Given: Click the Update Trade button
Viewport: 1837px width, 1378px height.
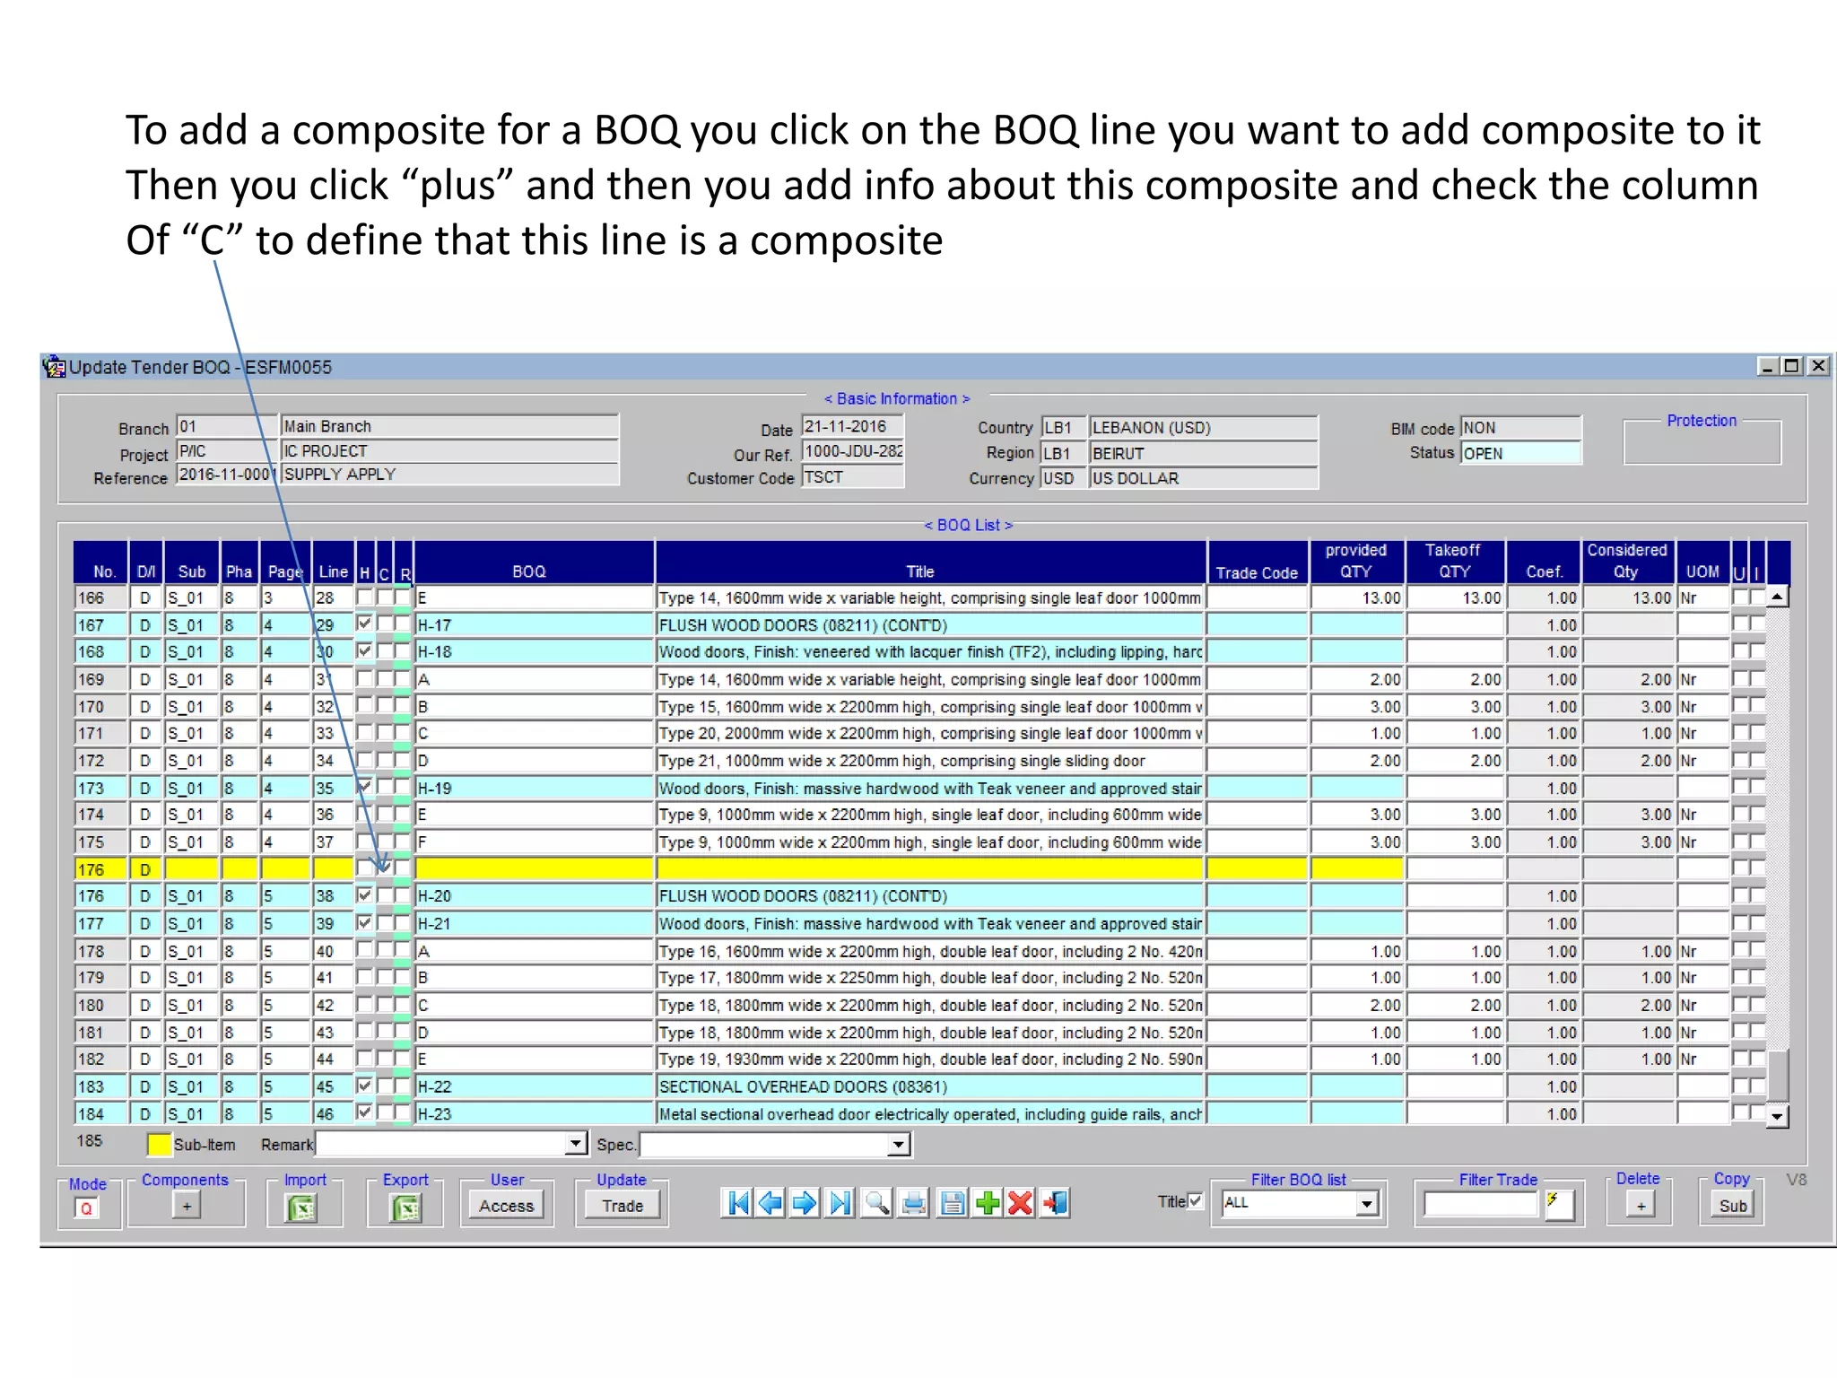Looking at the screenshot, I should click(622, 1206).
